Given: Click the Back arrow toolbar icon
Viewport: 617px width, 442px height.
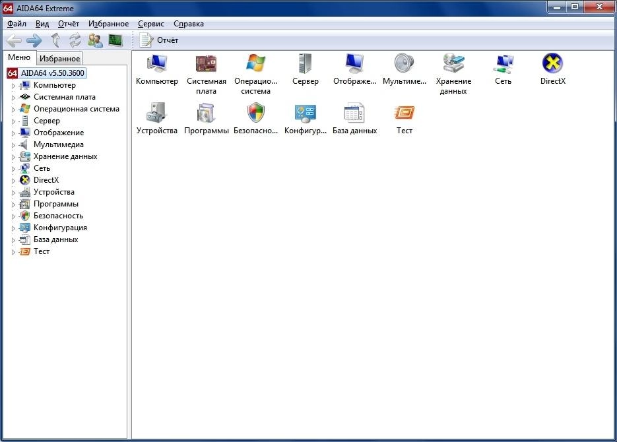Looking at the screenshot, I should (x=14, y=40).
